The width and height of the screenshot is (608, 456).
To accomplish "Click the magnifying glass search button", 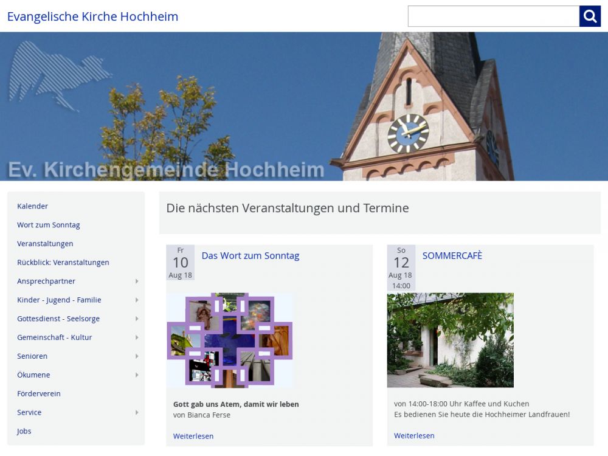I will 590,16.
